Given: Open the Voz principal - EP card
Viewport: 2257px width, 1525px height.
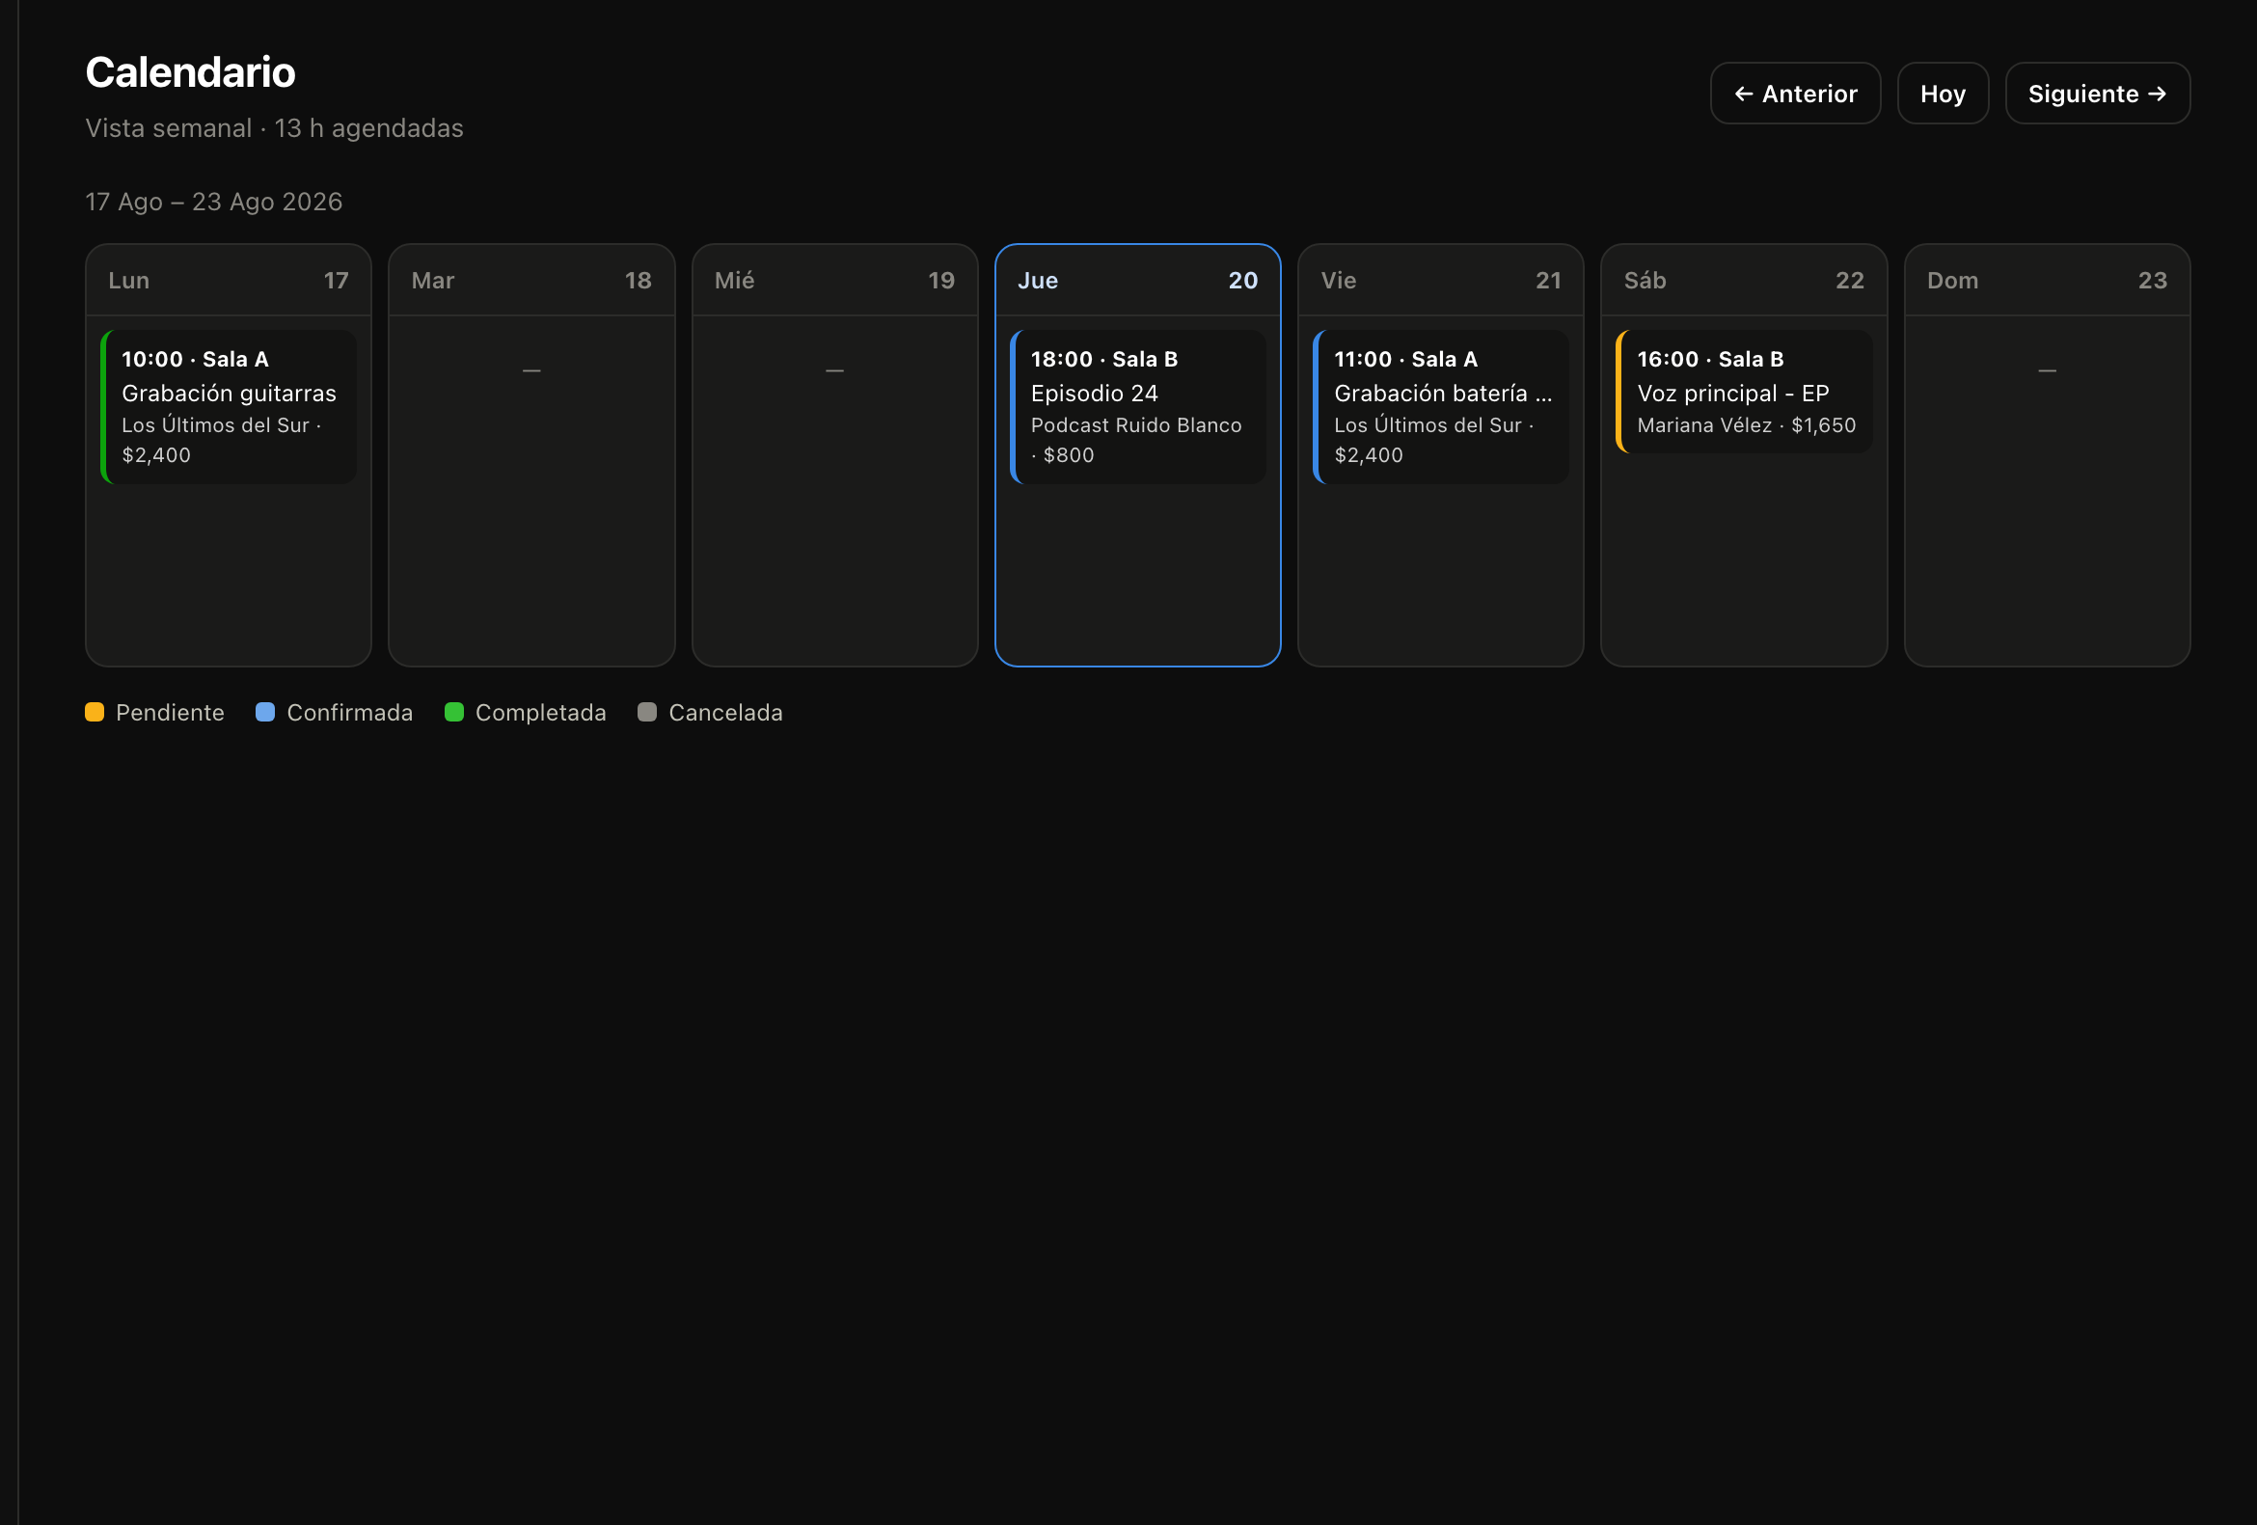Looking at the screenshot, I should [1743, 392].
